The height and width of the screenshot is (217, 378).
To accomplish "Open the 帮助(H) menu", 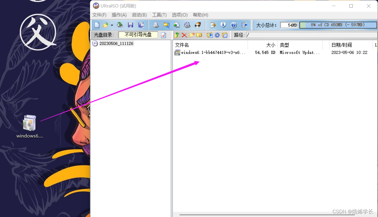I will (201, 15).
